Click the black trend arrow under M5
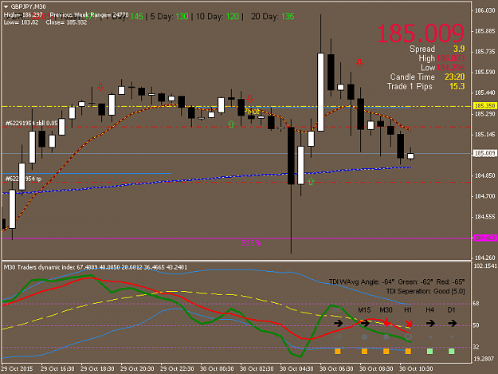Image resolution: width=498 pixels, height=374 pixels. point(339,323)
